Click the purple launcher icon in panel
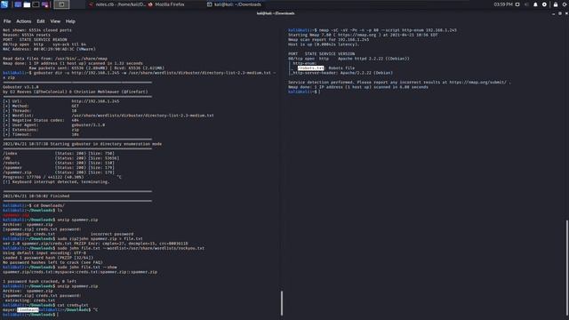569x320 pixels. point(45,4)
